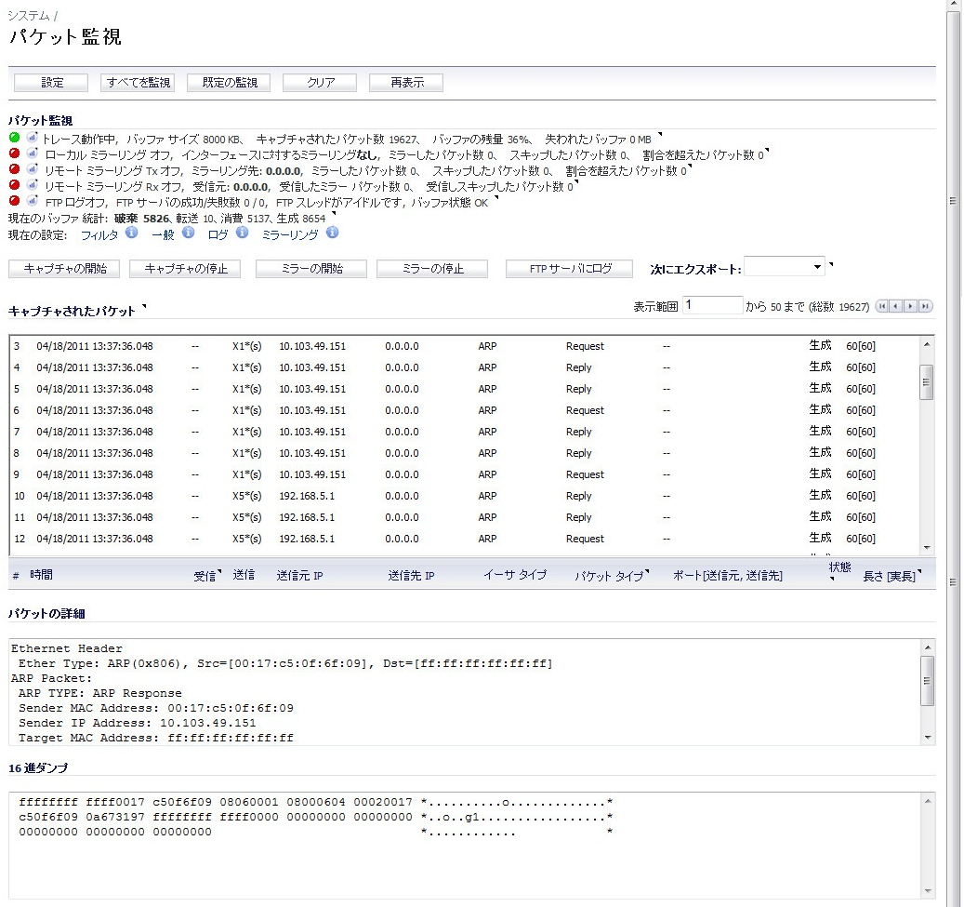964x907 pixels.
Task: Click red status icon for remote mirroring Tx
Action: (x=14, y=169)
